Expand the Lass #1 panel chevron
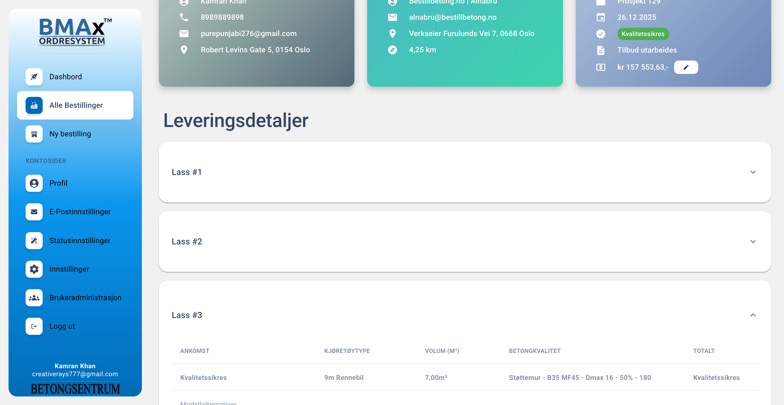 pyautogui.click(x=753, y=172)
